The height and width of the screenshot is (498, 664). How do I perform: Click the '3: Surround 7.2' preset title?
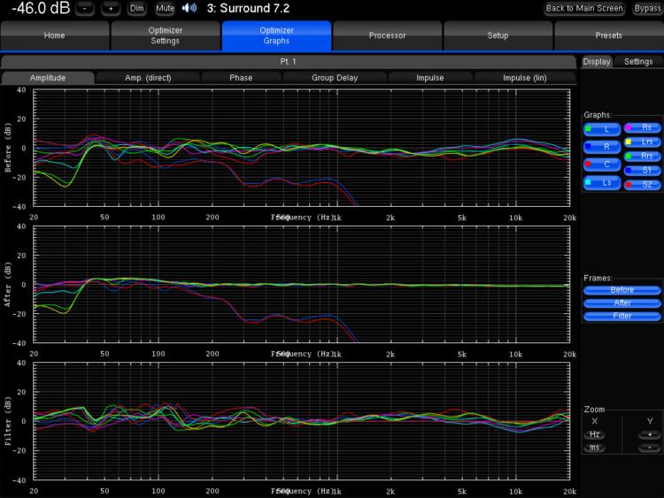pyautogui.click(x=248, y=9)
